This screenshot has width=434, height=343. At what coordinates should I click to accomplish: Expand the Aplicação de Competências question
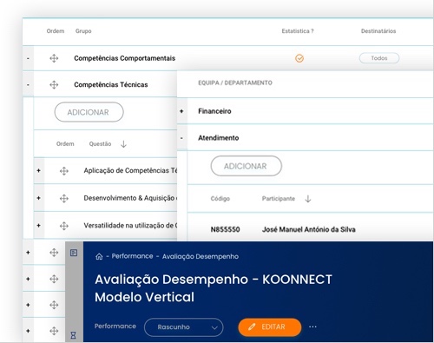[39, 170]
